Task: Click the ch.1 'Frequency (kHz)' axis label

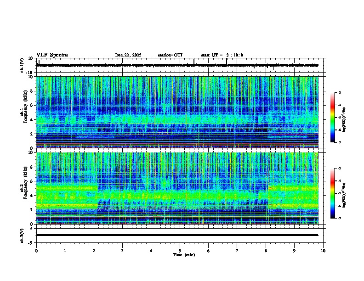Action: [x=25, y=107]
